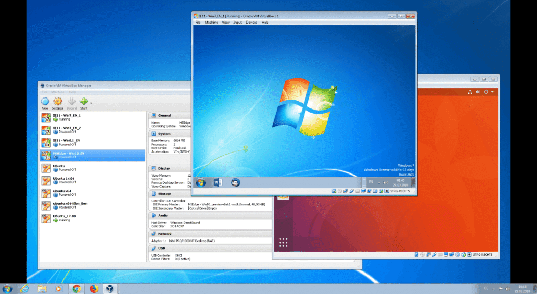Open the Ubuntu system menu arrow in top bar

(492, 92)
